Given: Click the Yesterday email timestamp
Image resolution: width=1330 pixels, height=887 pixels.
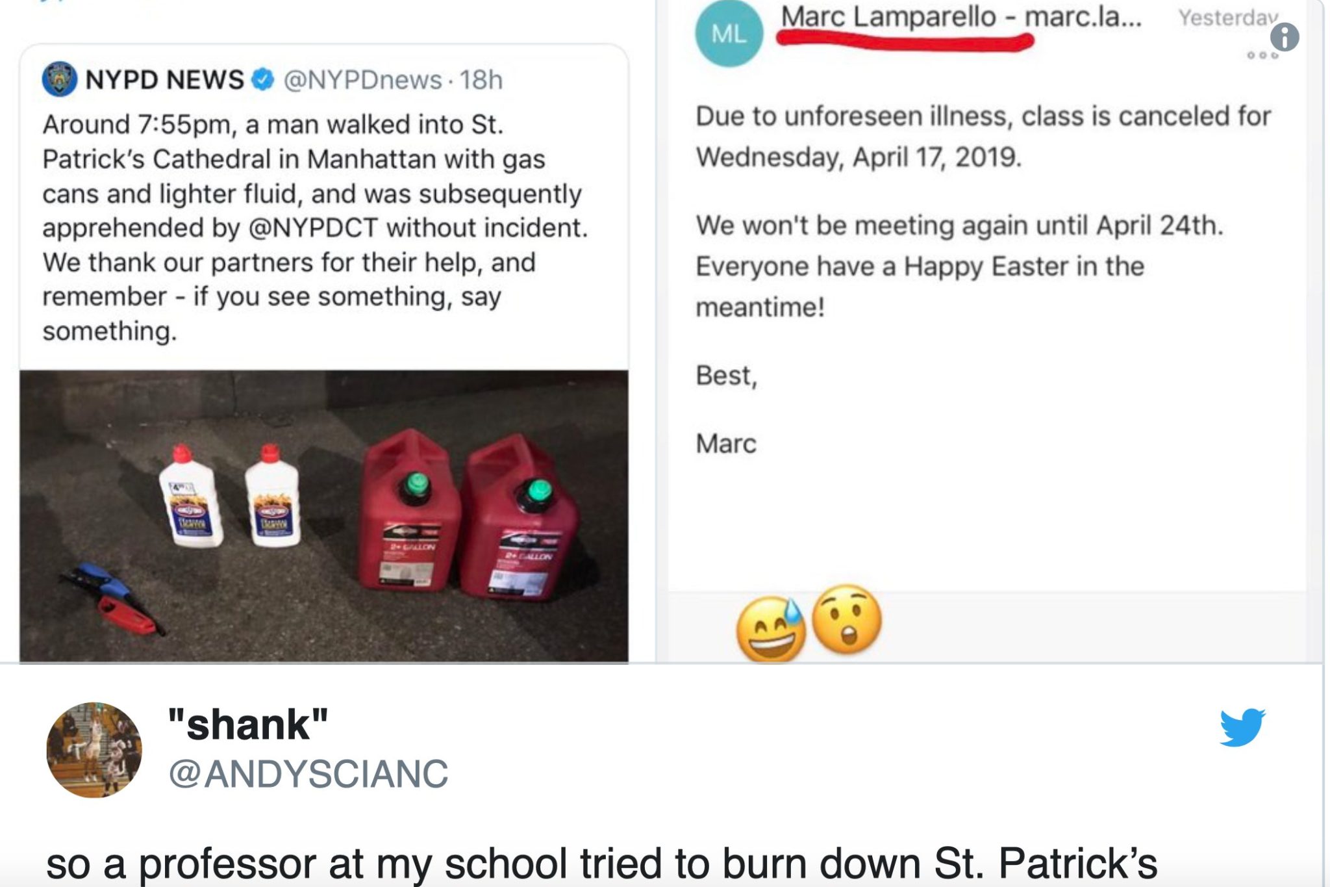Looking at the screenshot, I should tap(1227, 18).
